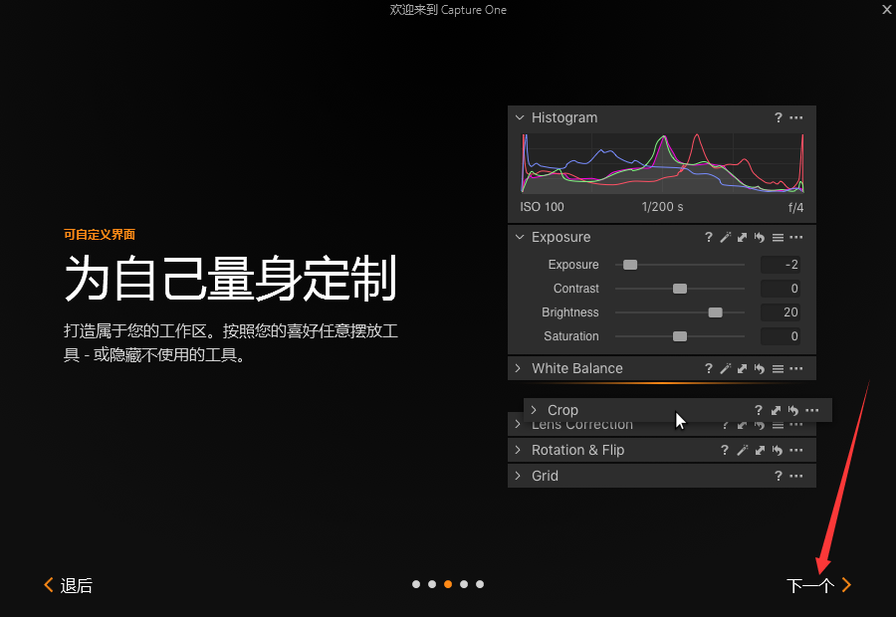This screenshot has height=617, width=896.
Task: Adjust the Saturation slider handle
Action: click(680, 336)
